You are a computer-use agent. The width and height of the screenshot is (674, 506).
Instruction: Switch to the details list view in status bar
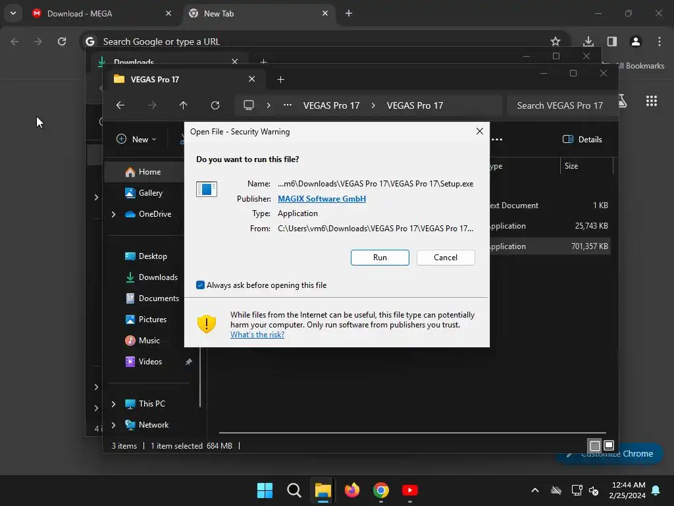(594, 445)
